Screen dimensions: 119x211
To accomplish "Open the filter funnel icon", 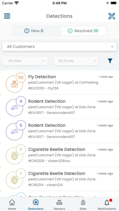I will (110, 61).
